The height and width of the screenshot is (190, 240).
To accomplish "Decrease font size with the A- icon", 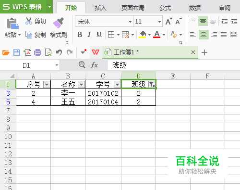I will coord(179,21).
